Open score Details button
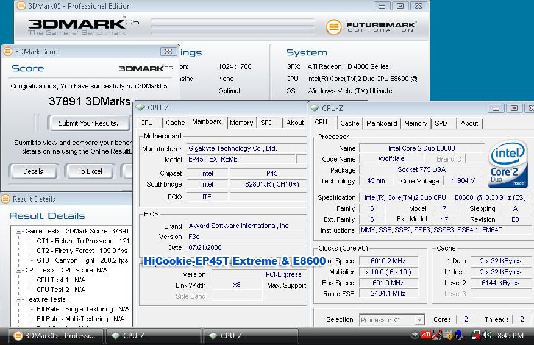This screenshot has width=534, height=345. (36, 171)
